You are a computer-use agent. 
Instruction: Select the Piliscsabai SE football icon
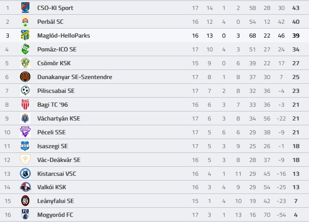coord(25,91)
